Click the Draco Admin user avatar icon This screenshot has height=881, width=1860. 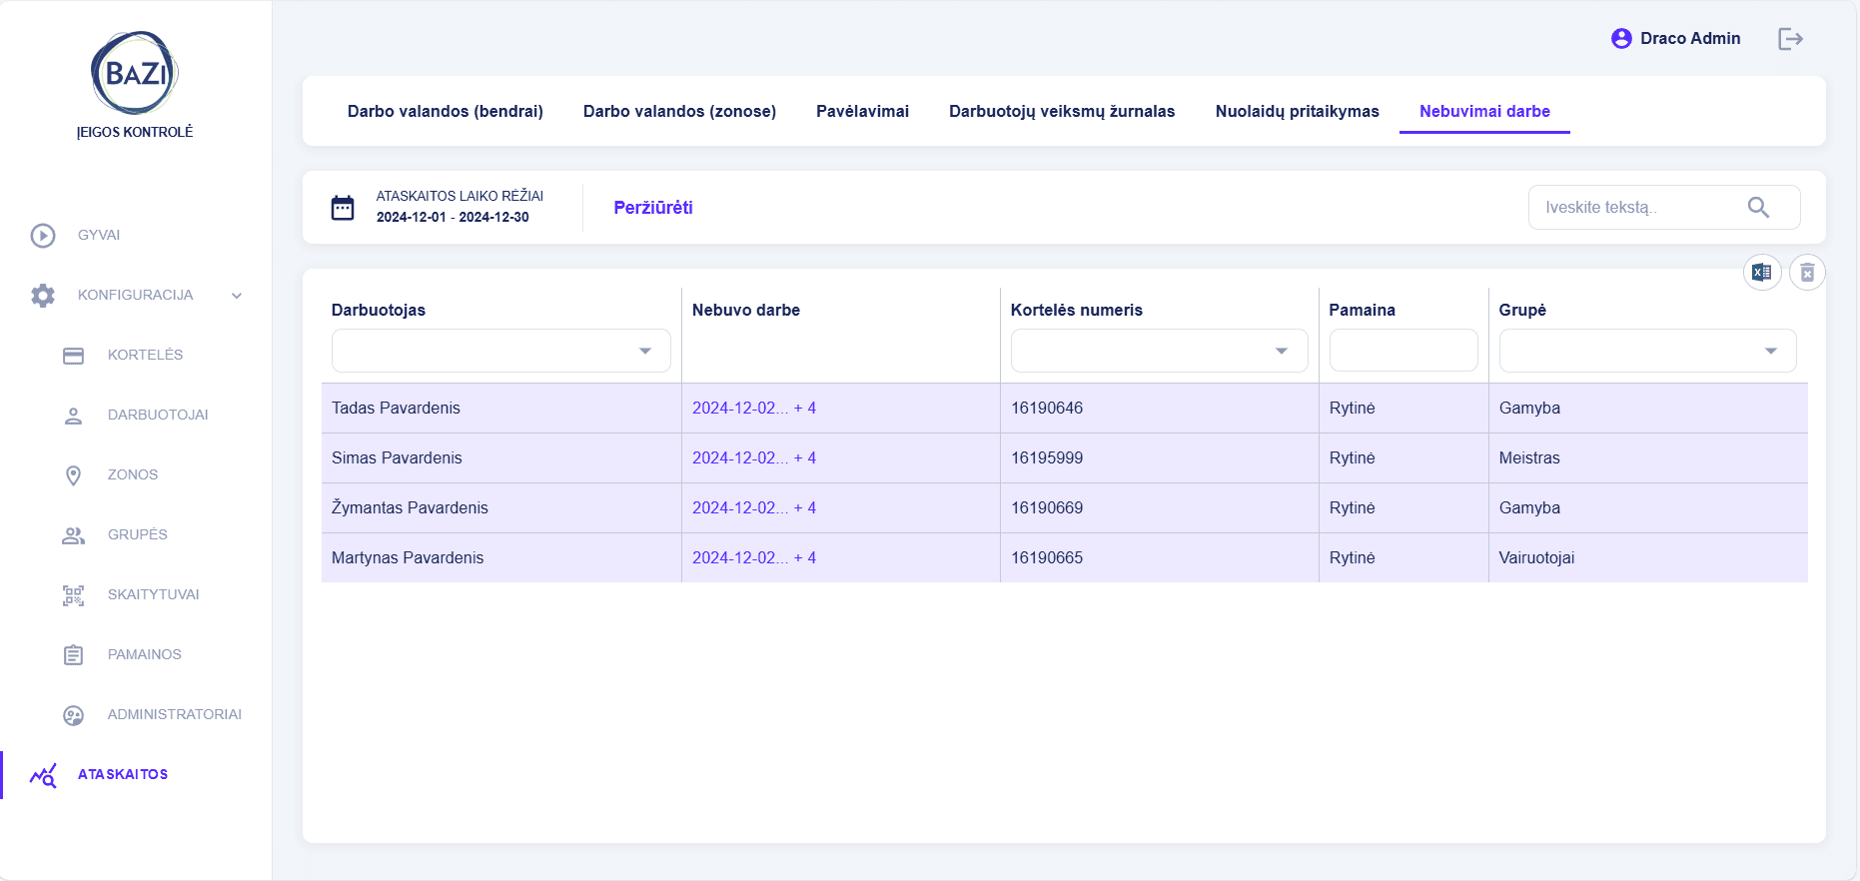[1621, 39]
